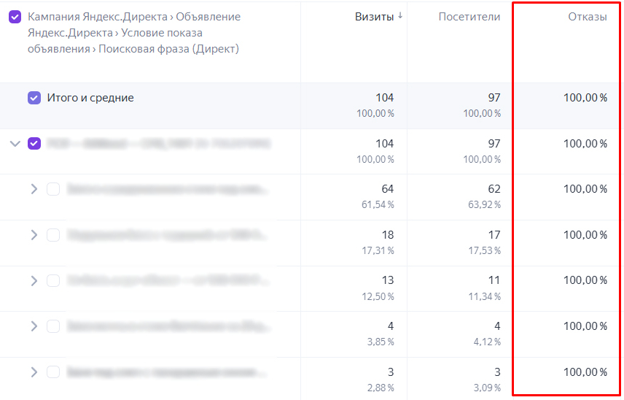Expand the row showing 4 visits

tap(34, 326)
